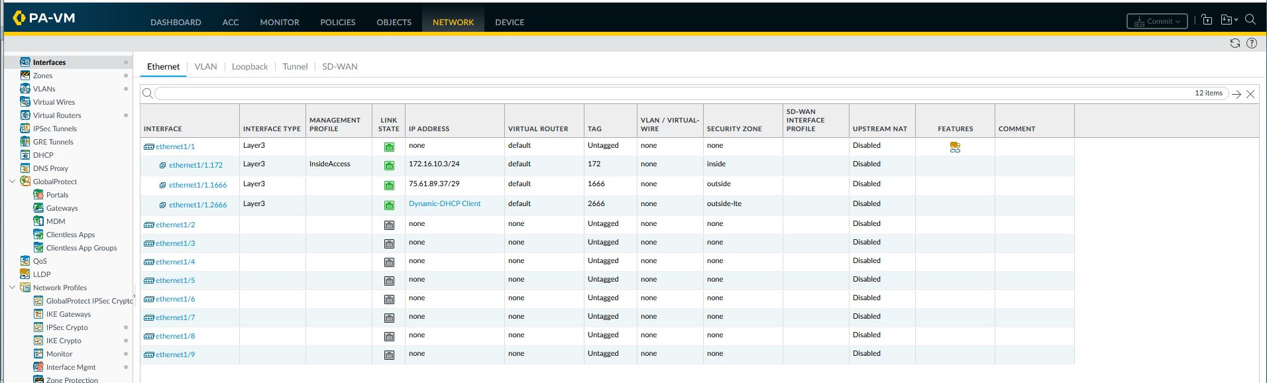Click the features icon on ethernet1/1 row
The width and height of the screenshot is (1267, 383).
[x=955, y=147]
